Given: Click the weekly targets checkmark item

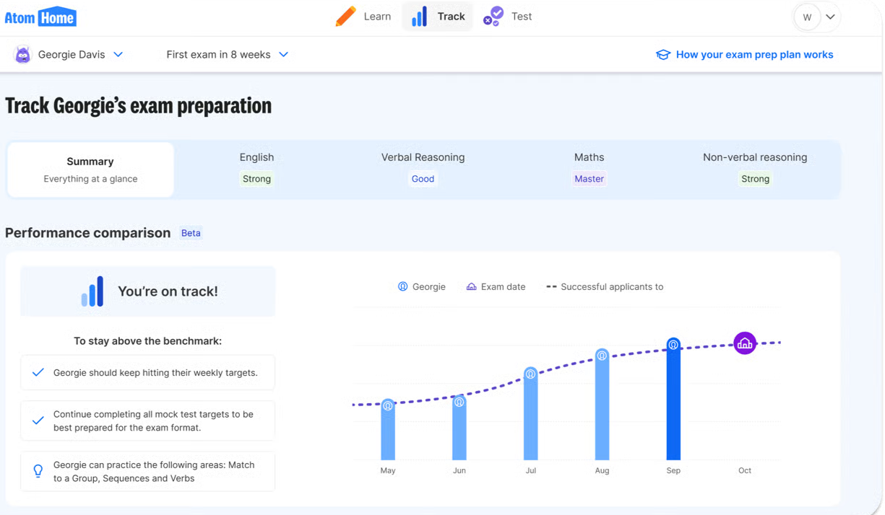Looking at the screenshot, I should pyautogui.click(x=147, y=373).
